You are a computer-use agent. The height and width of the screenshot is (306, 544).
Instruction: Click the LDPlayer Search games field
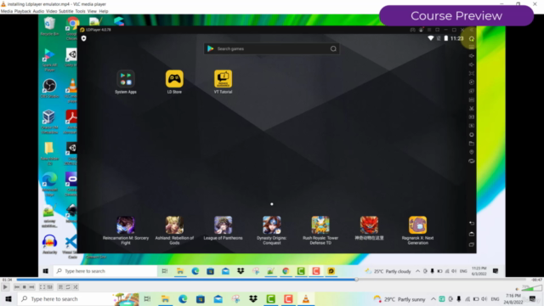271,48
